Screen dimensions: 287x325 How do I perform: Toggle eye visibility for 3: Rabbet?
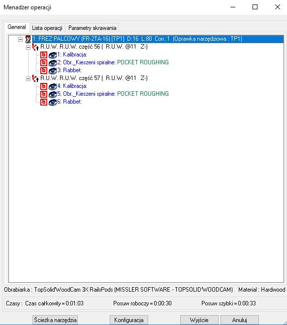point(53,71)
